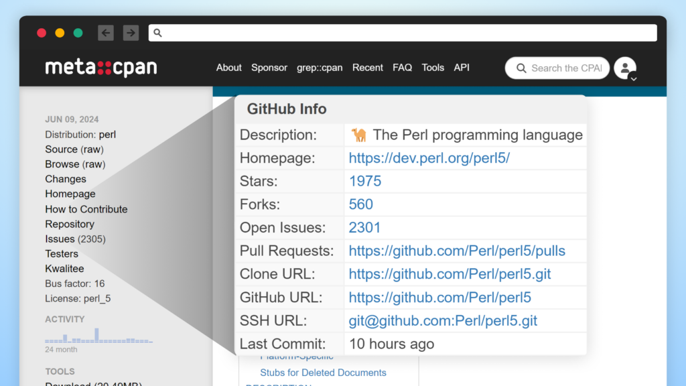Open the Kwalitee link
The width and height of the screenshot is (686, 386).
[64, 269]
